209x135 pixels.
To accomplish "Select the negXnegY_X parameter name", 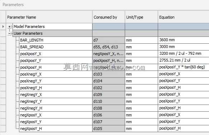I will pyautogui.click(x=56, y=95).
